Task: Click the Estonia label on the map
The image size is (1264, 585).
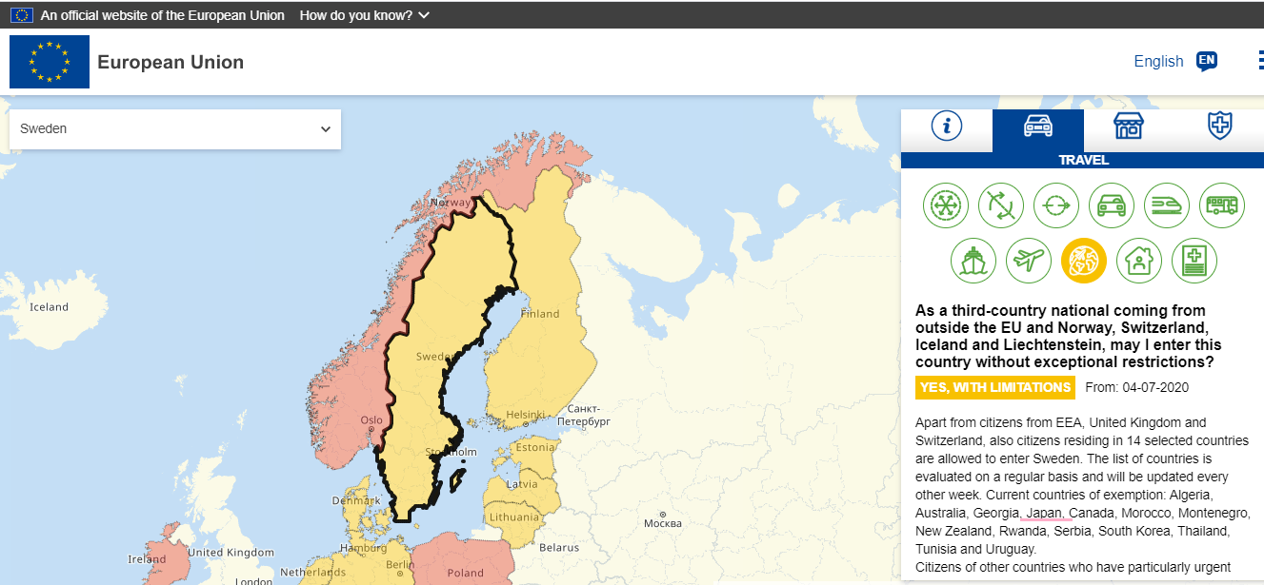Action: click(x=534, y=447)
